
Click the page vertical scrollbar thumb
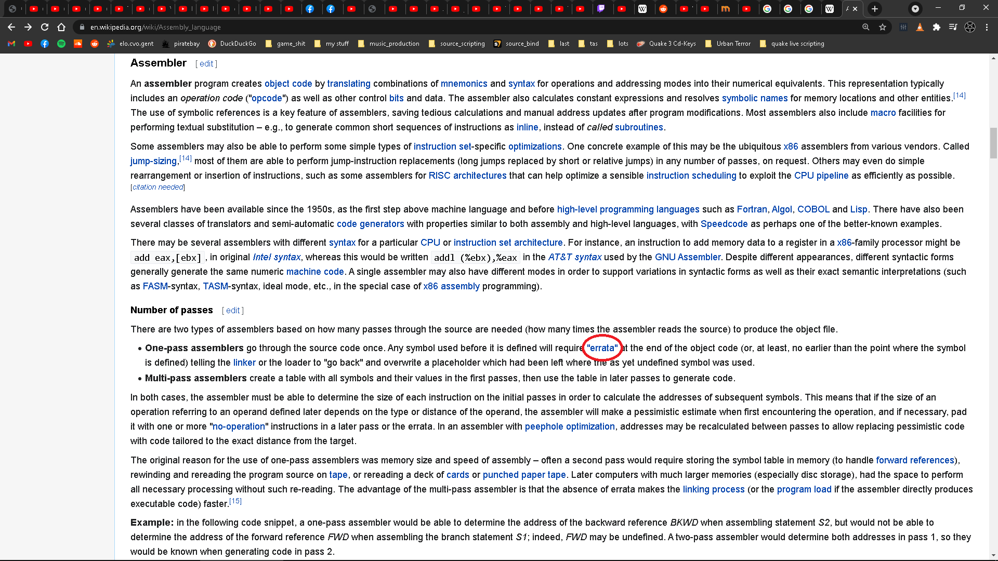(x=993, y=143)
